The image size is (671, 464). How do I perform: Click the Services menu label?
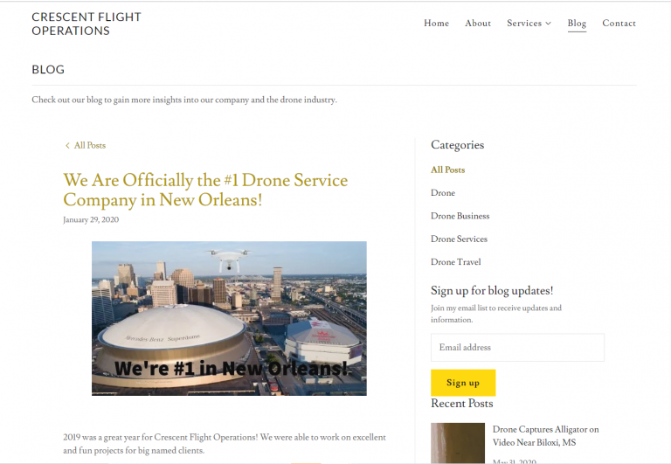tap(524, 23)
